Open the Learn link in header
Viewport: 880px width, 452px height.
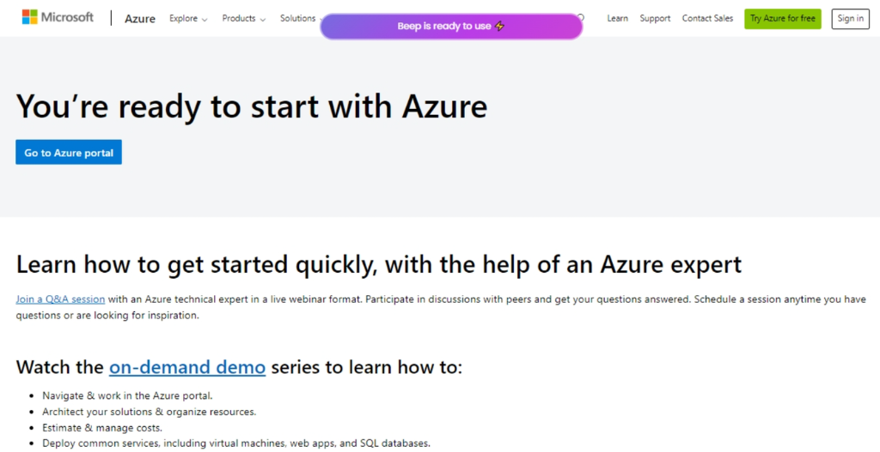point(617,18)
